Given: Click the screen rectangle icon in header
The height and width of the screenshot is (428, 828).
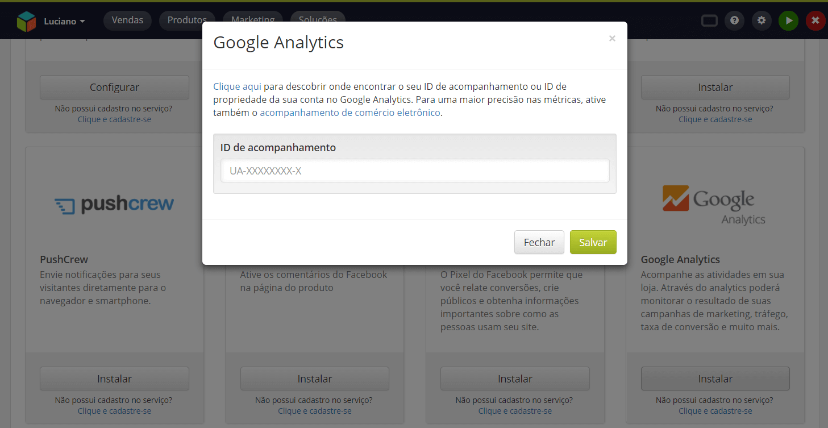Looking at the screenshot, I should (x=710, y=21).
